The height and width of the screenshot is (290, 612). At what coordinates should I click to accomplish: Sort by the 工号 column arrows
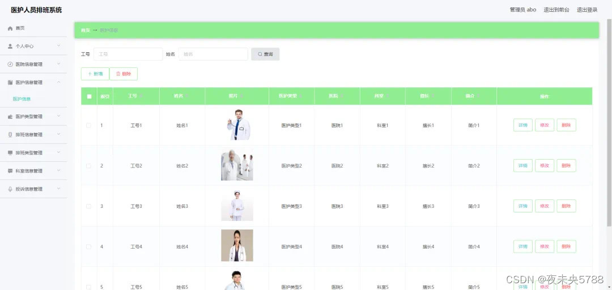coord(141,96)
